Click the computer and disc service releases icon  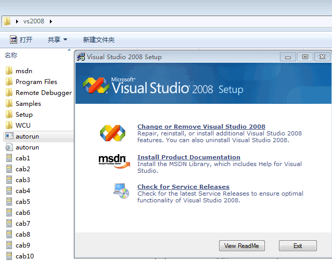coord(121,191)
